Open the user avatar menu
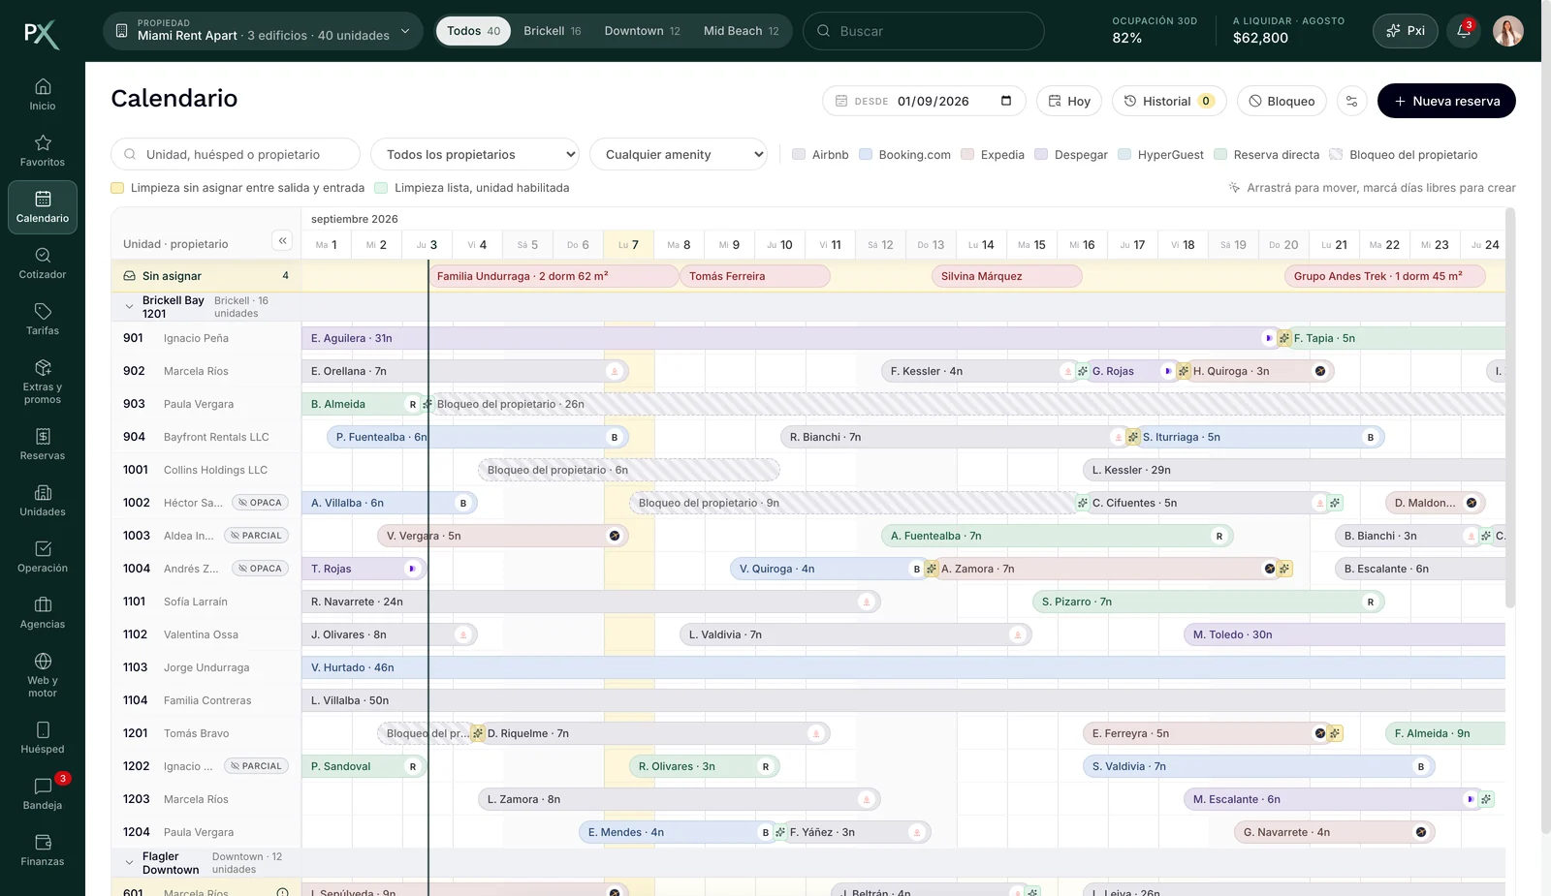1551x896 pixels. tap(1508, 31)
